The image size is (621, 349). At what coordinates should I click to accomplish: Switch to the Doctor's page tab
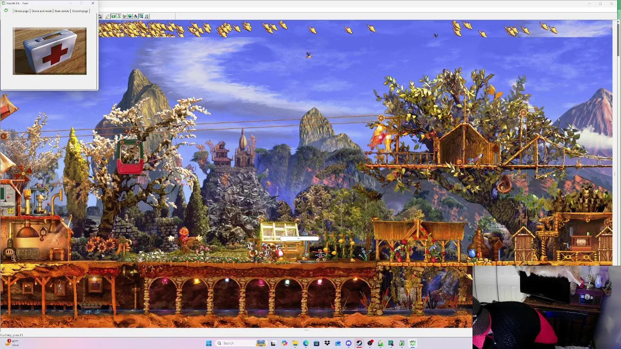(80, 11)
